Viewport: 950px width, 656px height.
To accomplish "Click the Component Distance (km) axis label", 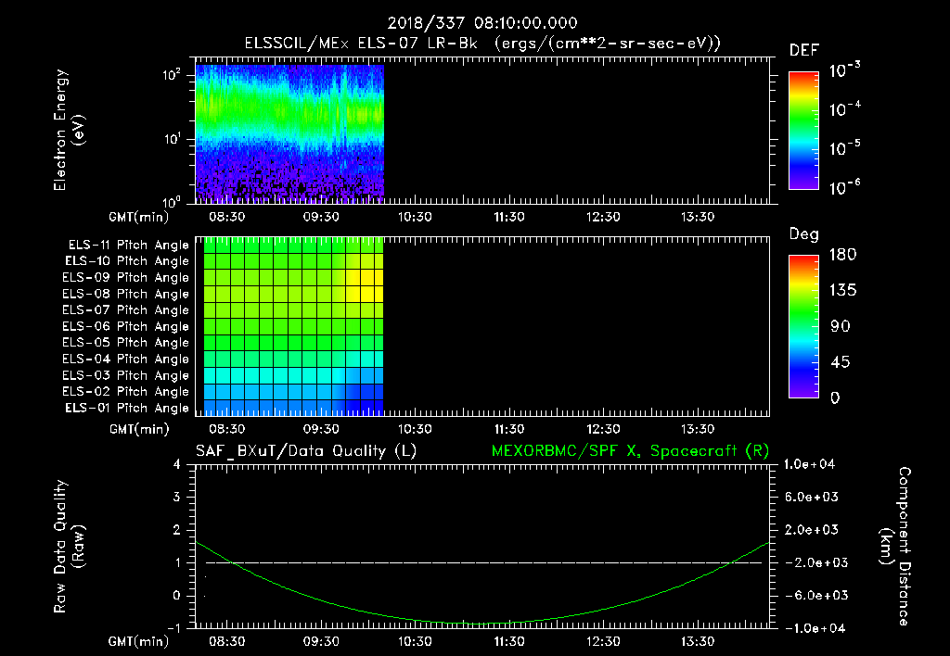I will (895, 547).
